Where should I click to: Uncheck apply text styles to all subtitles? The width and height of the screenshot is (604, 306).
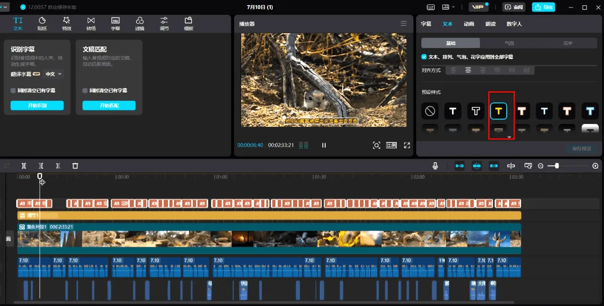point(424,57)
